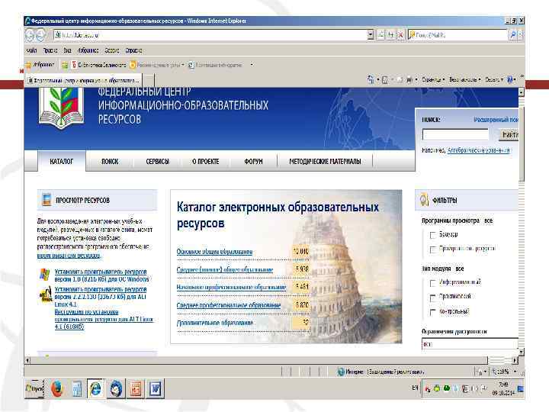Select the КАТАЛОГ site tab

pos(61,162)
